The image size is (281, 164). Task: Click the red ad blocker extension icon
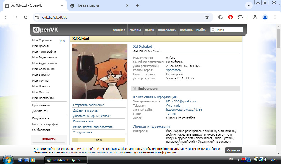point(231,17)
